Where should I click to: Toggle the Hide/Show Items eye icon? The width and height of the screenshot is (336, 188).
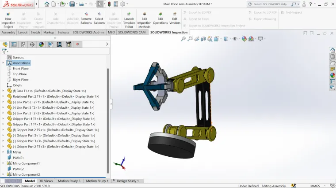point(235,39)
